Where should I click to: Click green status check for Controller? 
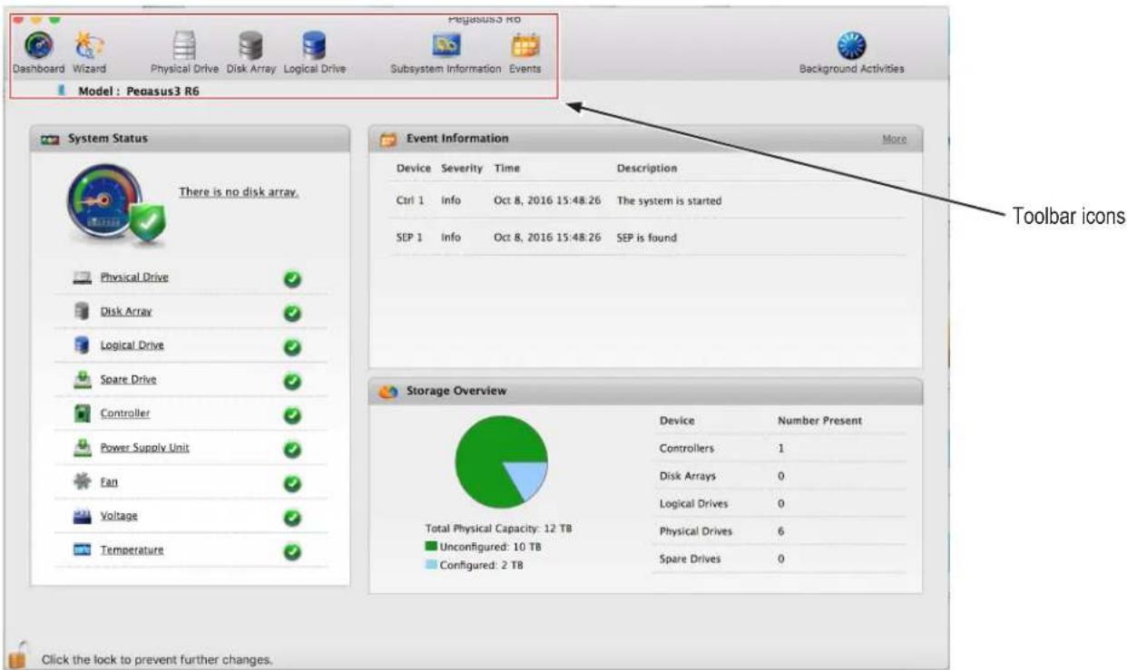tap(292, 415)
